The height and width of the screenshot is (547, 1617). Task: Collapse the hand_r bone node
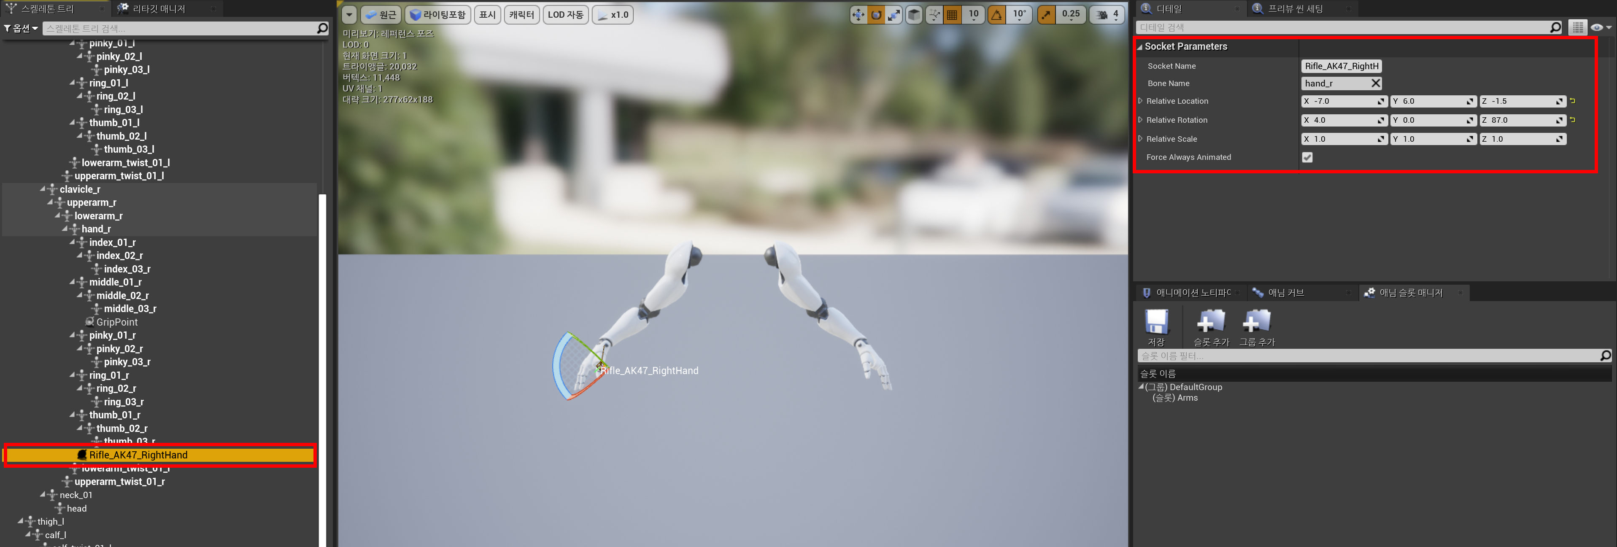pos(65,229)
